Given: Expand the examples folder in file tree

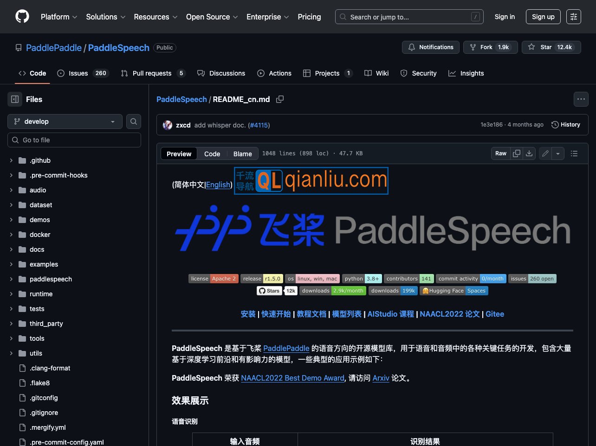Looking at the screenshot, I should pos(11,264).
